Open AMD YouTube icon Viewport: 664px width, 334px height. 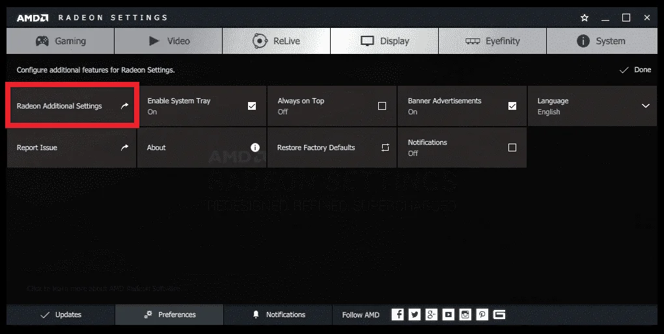coord(449,314)
